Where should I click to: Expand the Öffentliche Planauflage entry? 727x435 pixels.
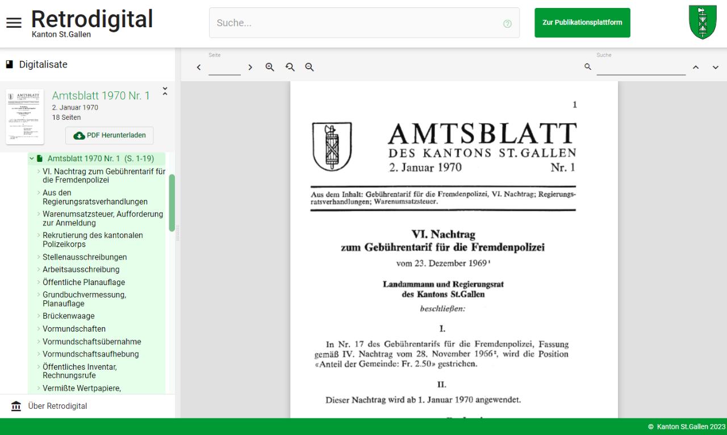click(x=39, y=282)
